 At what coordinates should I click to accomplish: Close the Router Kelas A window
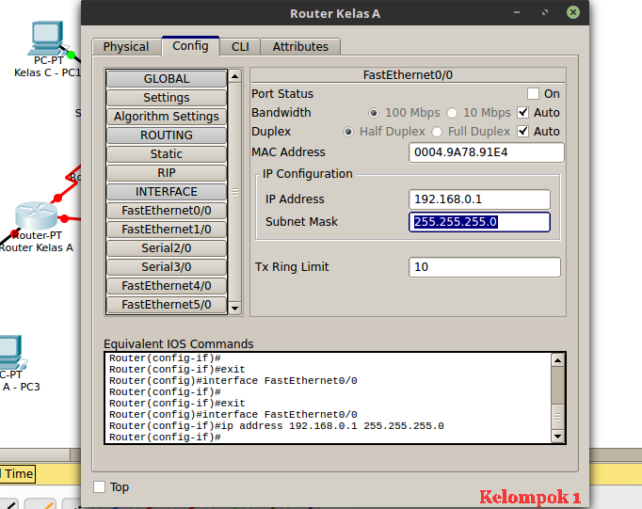573,12
